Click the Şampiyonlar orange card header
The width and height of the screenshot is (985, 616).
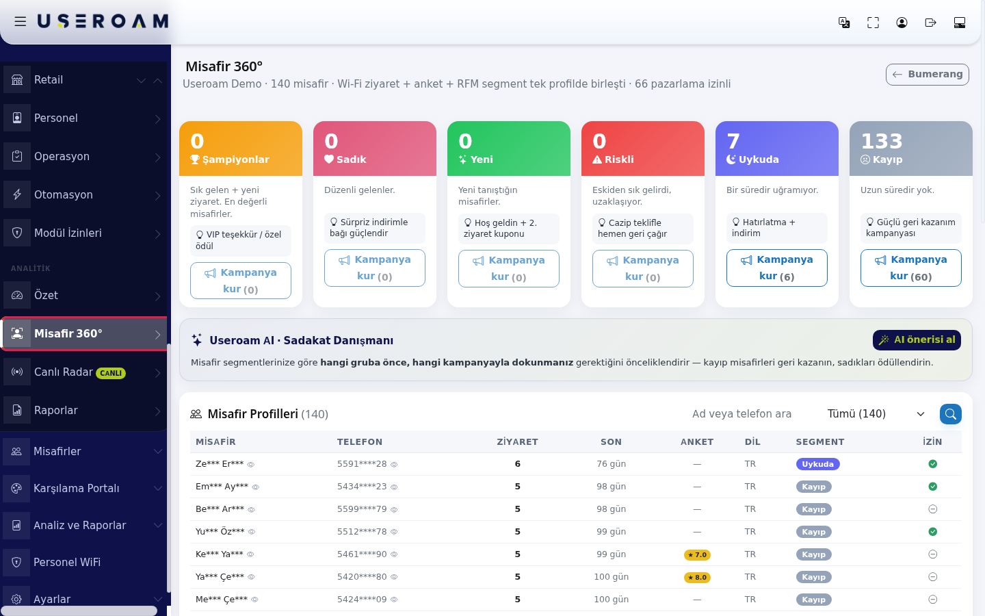point(241,149)
